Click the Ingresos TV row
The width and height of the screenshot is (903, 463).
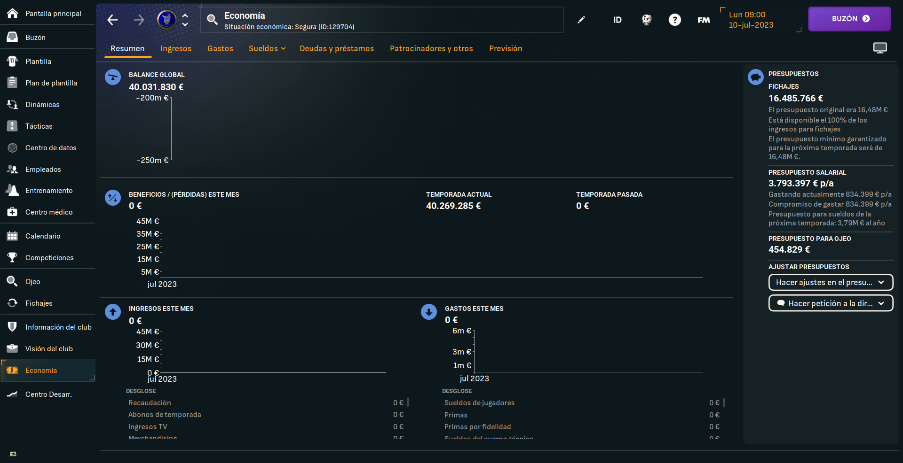point(266,427)
